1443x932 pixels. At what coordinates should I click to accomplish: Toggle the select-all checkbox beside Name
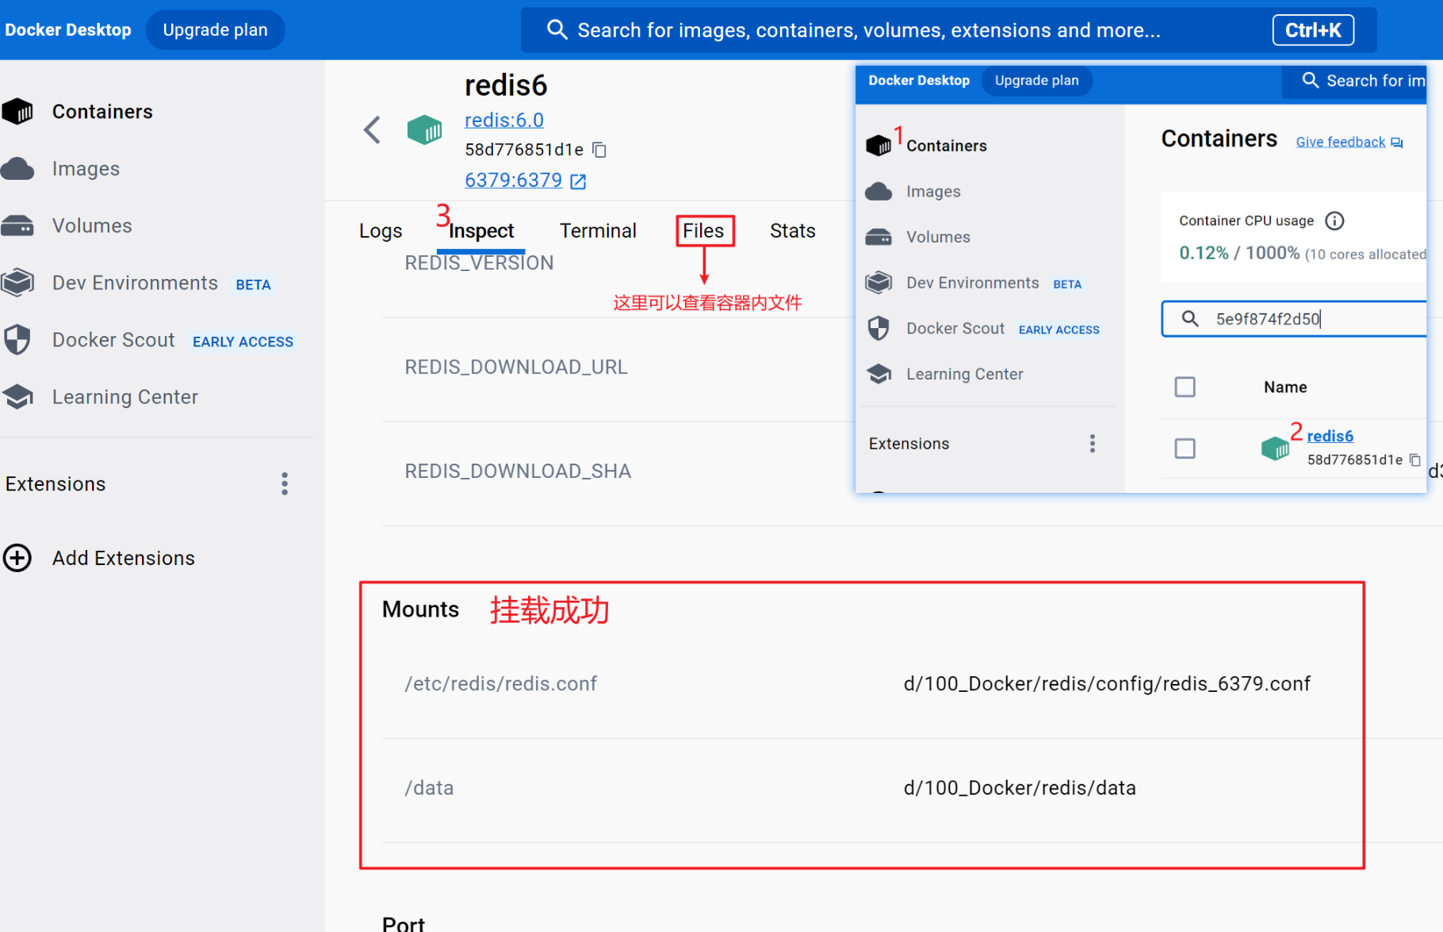click(1185, 388)
